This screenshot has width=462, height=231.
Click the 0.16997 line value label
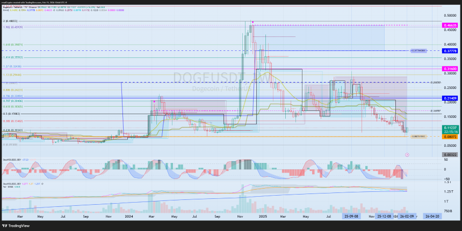[435, 111]
